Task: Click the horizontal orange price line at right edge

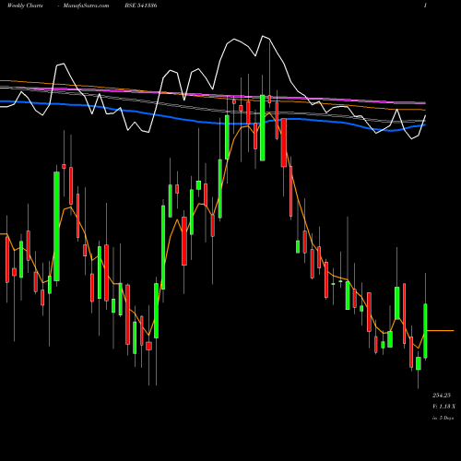Action: pyautogui.click(x=441, y=331)
